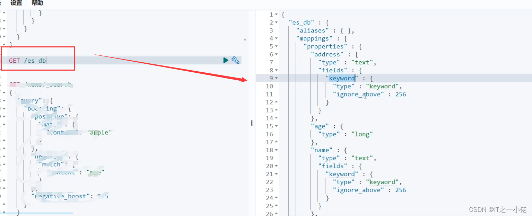The width and height of the screenshot is (532, 216).
Task: Collapse the "age" block at line 15
Action: (x=276, y=126)
